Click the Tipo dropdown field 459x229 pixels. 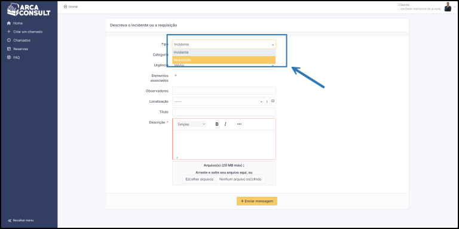pos(224,44)
